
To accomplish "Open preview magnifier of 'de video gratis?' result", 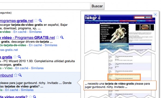I will pos(34,97).
